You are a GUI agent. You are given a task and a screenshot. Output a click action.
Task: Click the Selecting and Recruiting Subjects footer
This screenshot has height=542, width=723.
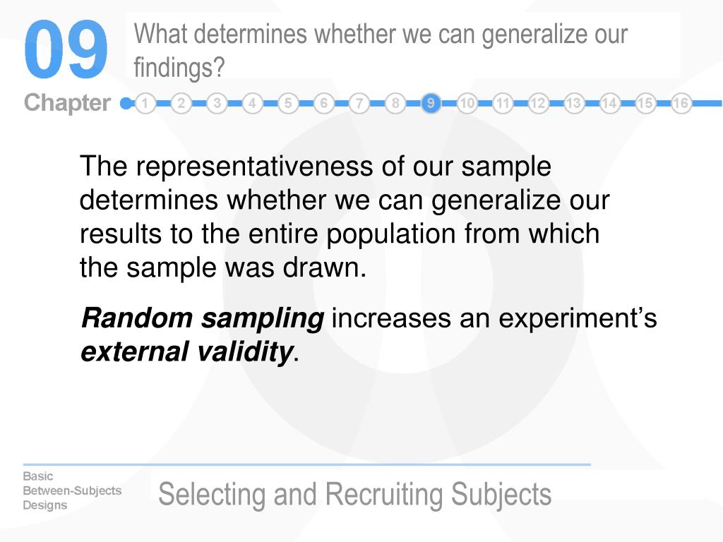(354, 495)
